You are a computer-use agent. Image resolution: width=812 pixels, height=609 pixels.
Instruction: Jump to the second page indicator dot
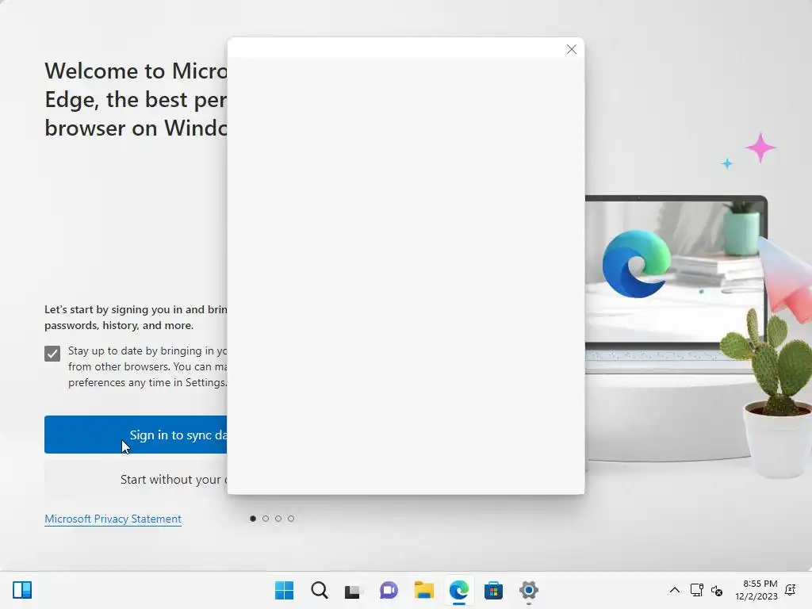point(266,519)
